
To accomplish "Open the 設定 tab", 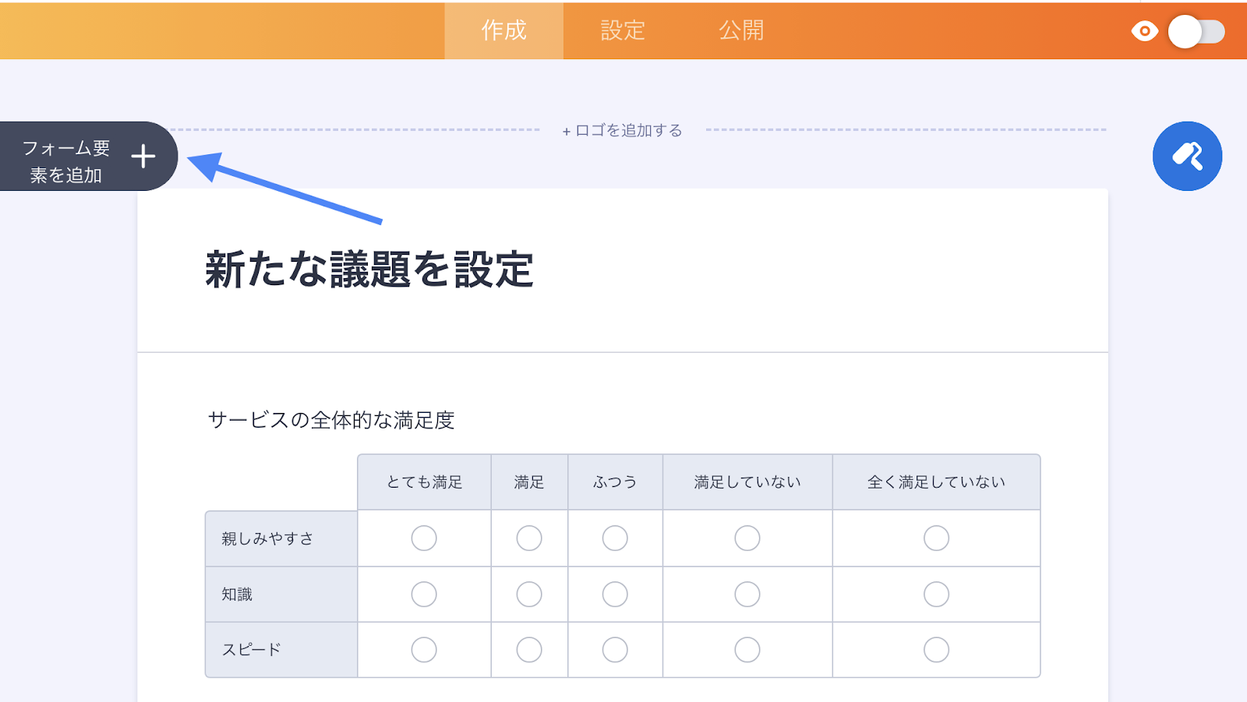I will (x=623, y=30).
